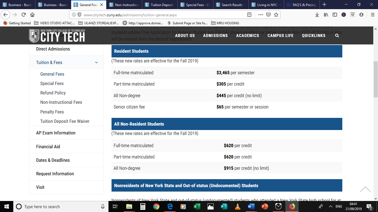Image resolution: width=378 pixels, height=212 pixels.
Task: Switch to the FAQ'S & Pricing tab
Action: coord(302,5)
